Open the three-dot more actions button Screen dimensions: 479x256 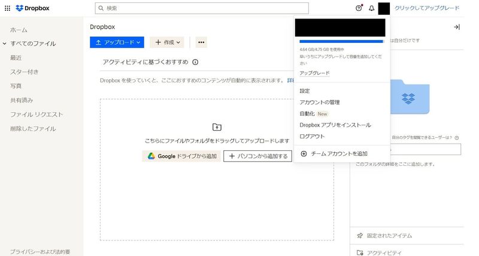pos(201,42)
